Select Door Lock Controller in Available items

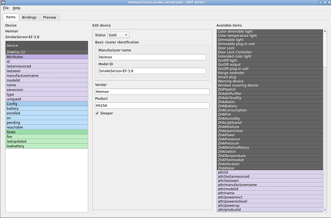pyautogui.click(x=270, y=52)
